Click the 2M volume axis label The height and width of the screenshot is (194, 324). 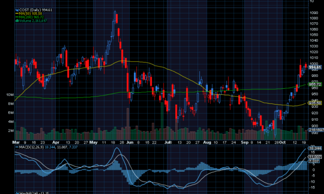11,131
